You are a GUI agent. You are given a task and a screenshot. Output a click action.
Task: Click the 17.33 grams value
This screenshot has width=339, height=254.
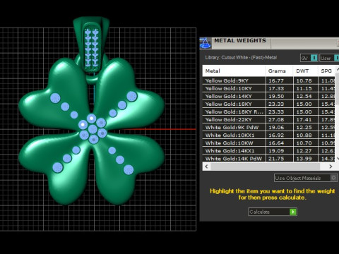click(276, 88)
